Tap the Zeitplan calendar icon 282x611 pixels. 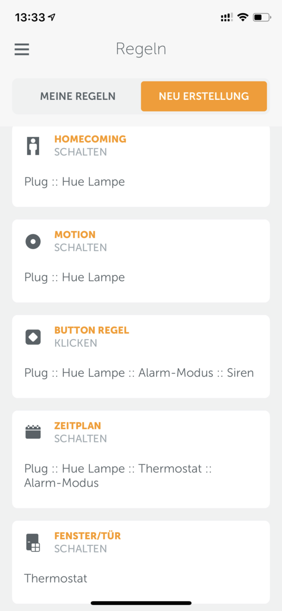[x=33, y=432]
